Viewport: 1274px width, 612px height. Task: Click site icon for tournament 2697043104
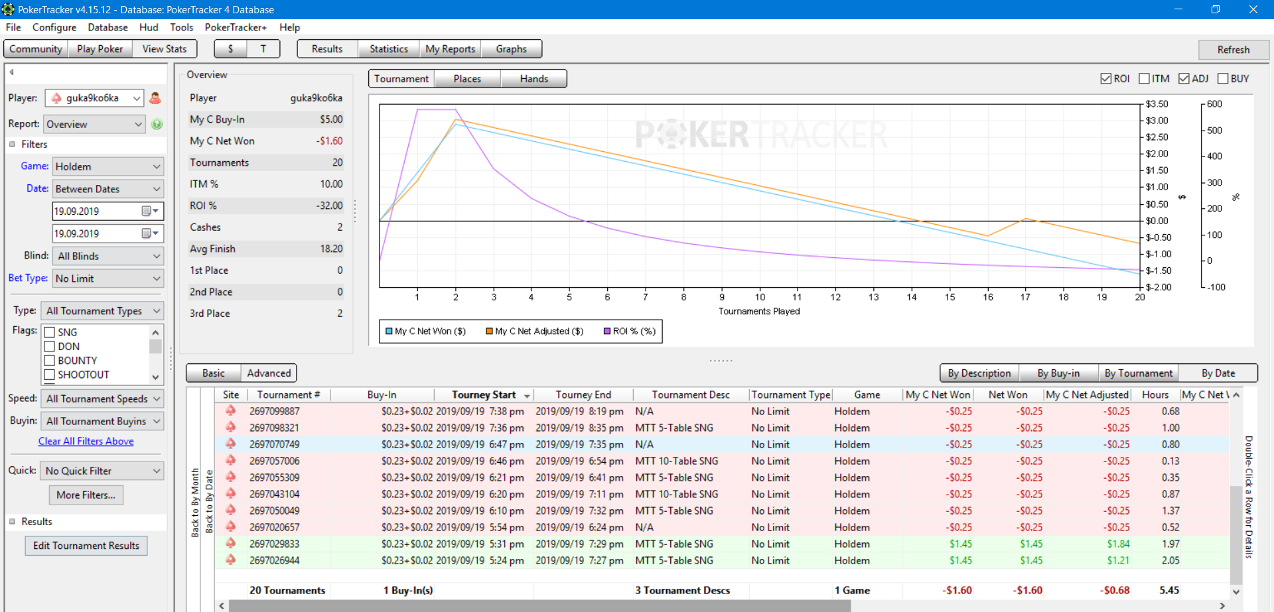tap(230, 494)
